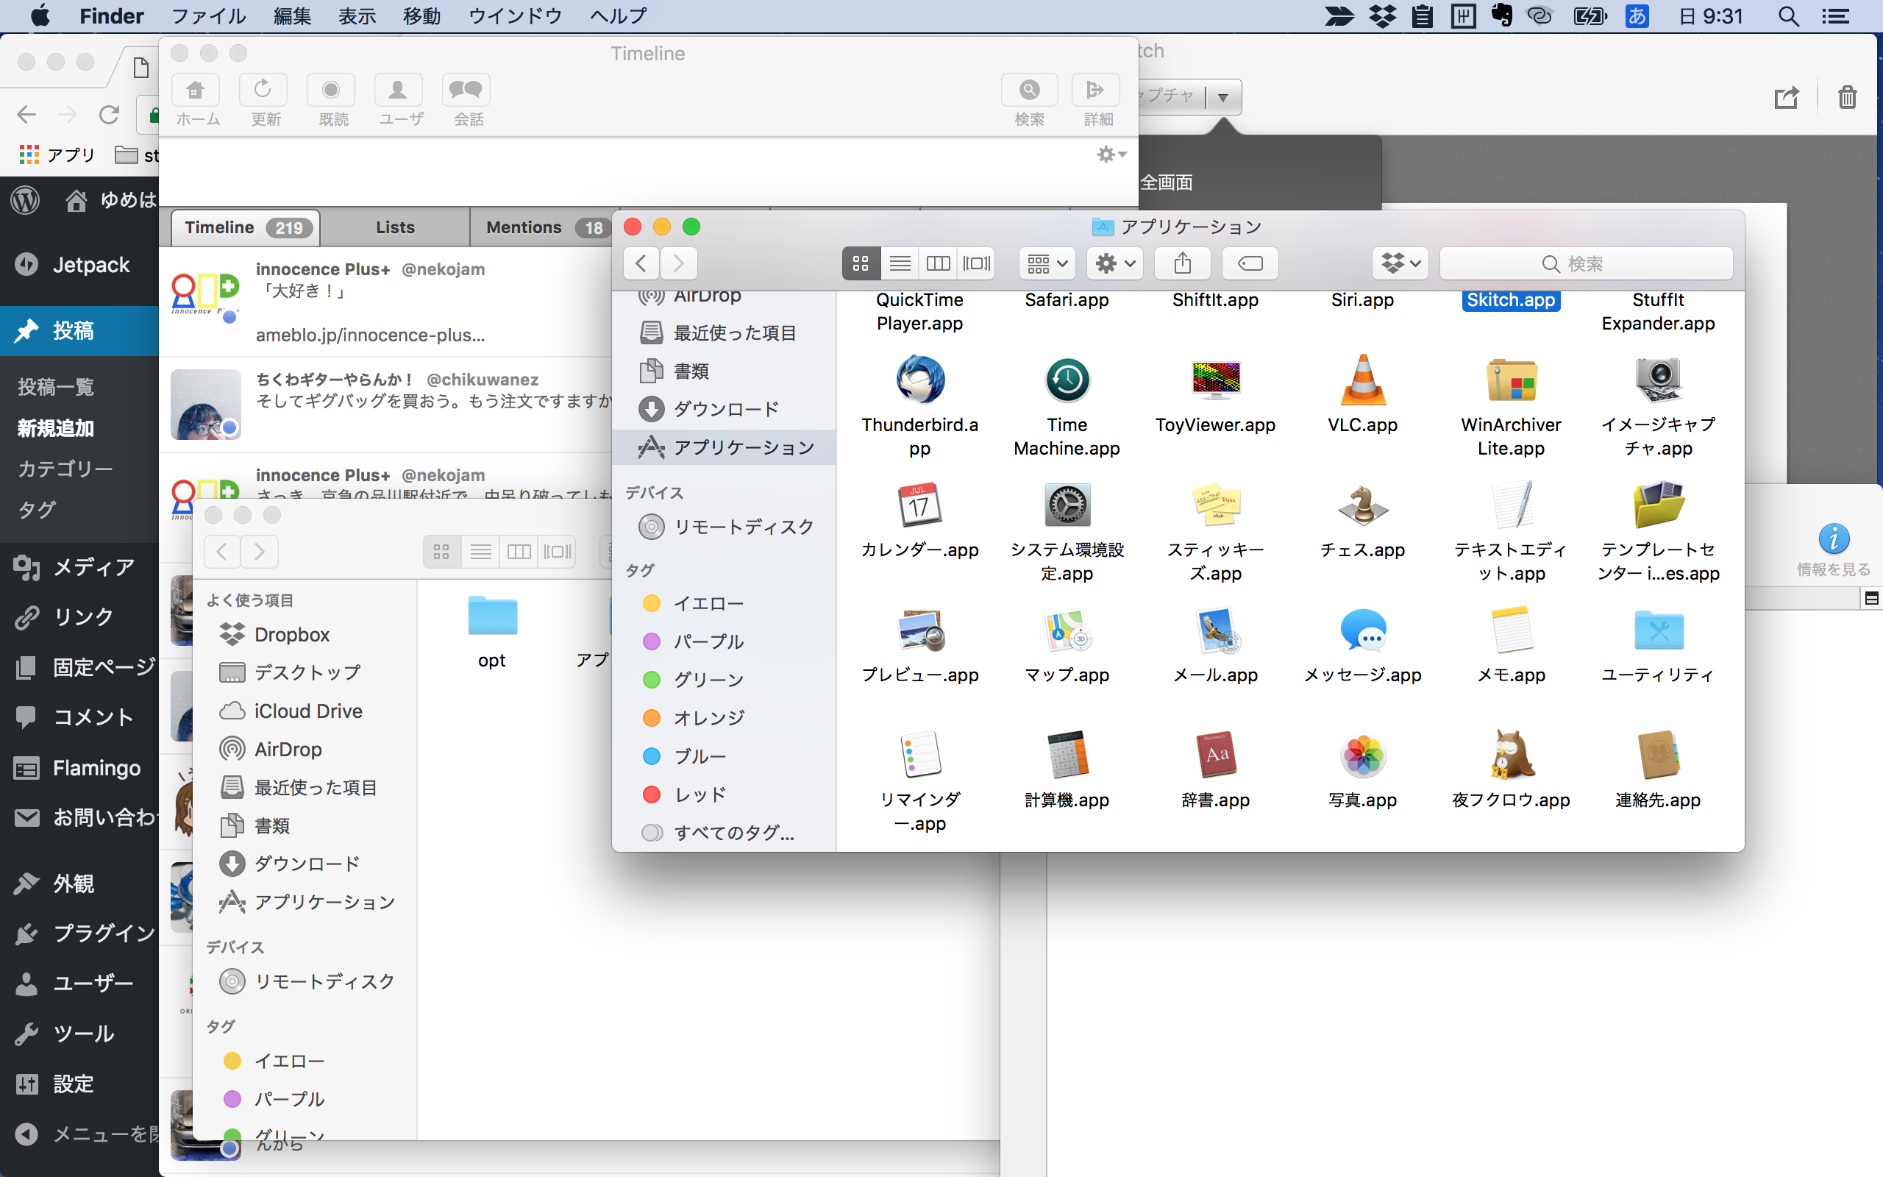Open ユーティリティ folder icon
The height and width of the screenshot is (1177, 1883).
click(x=1658, y=630)
